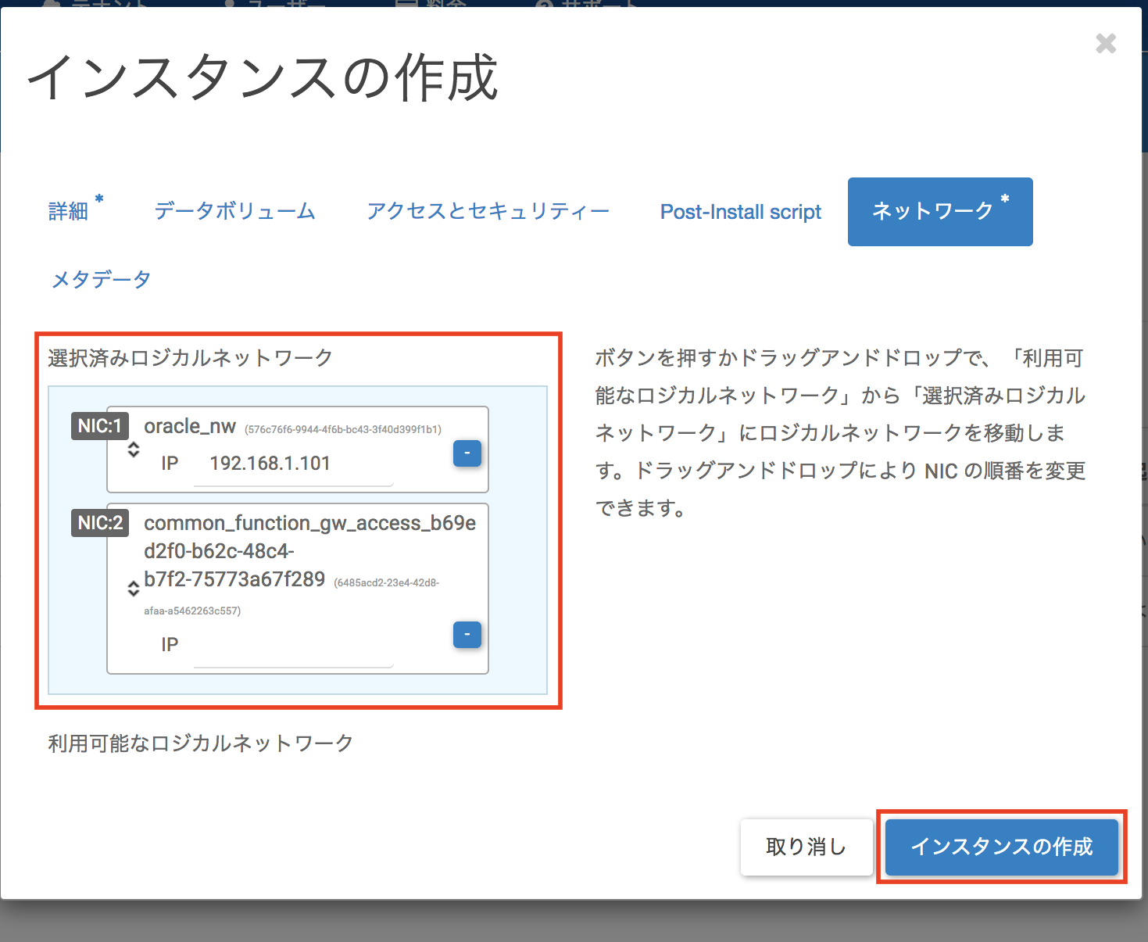Open the データボリューム tab
This screenshot has width=1148, height=942.
point(234,212)
